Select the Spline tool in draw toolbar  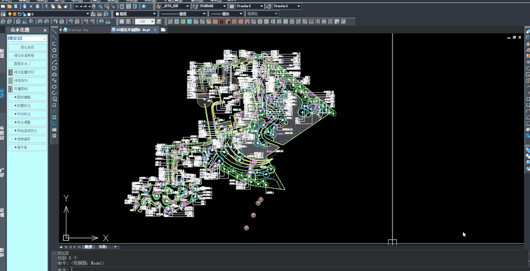(55, 81)
